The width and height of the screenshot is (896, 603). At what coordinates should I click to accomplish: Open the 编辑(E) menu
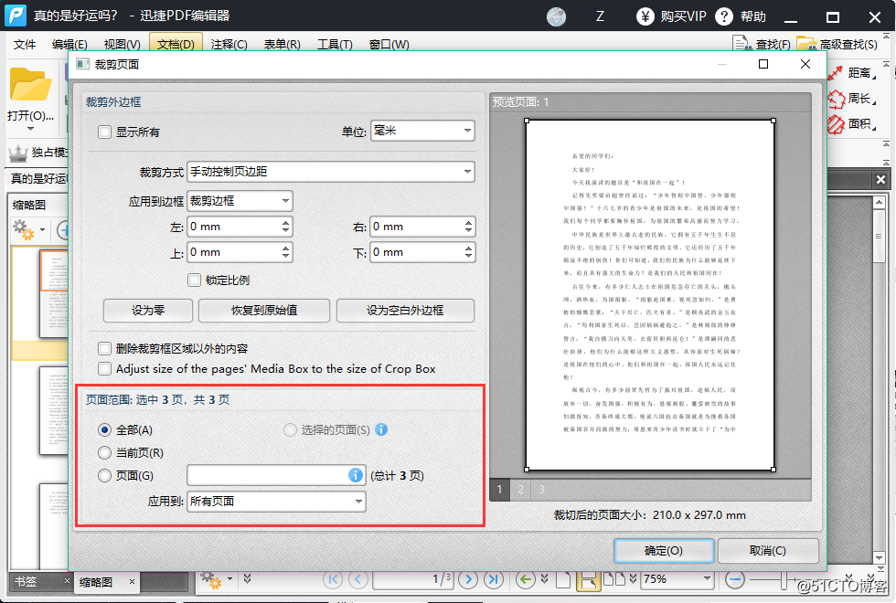click(69, 44)
